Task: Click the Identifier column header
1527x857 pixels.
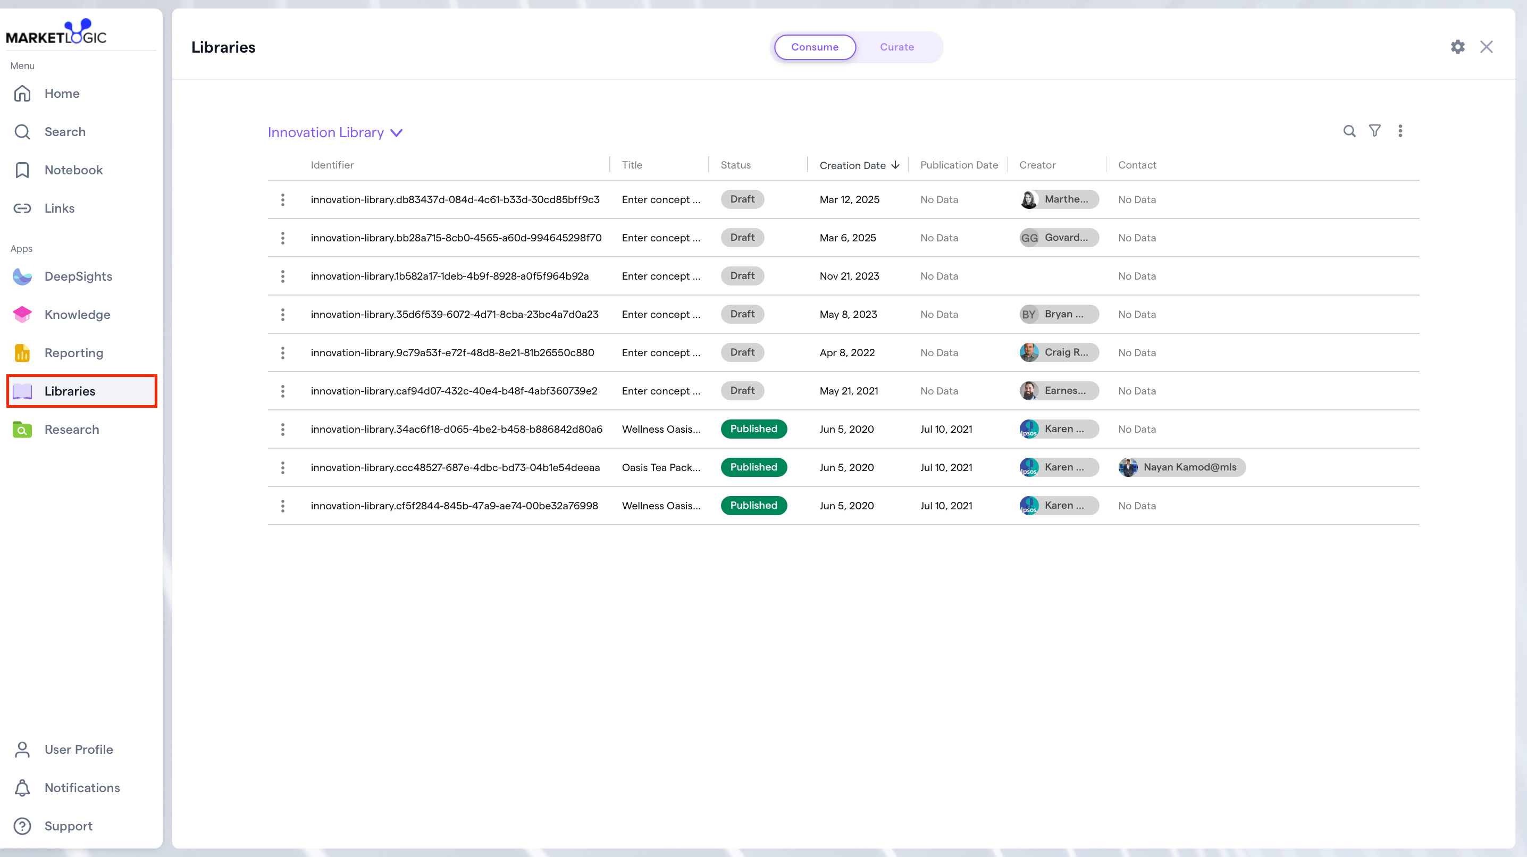Action: 332,165
